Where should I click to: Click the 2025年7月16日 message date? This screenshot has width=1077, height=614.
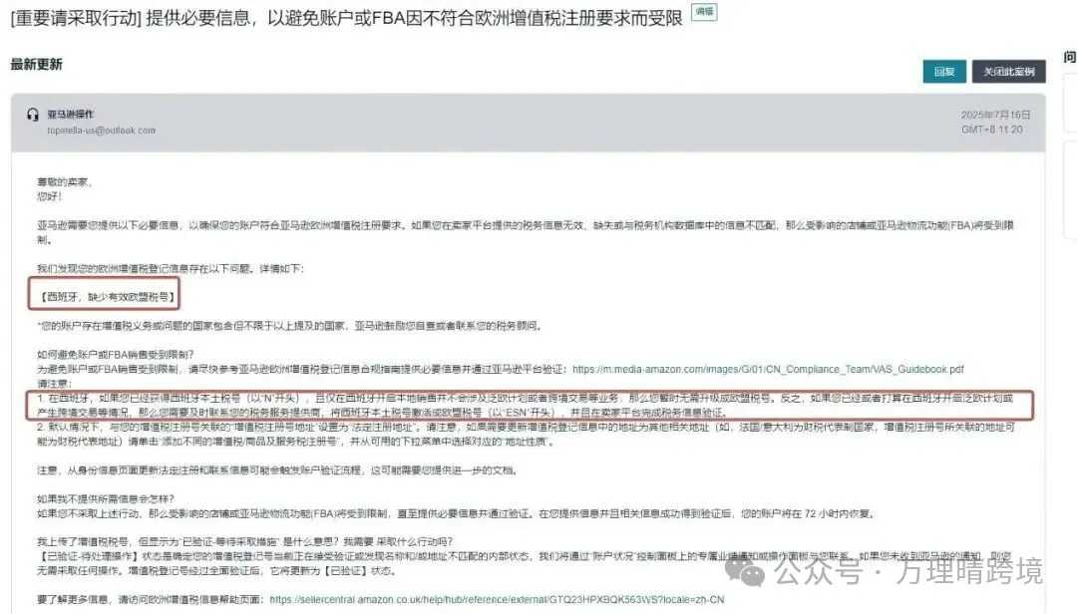tap(995, 115)
